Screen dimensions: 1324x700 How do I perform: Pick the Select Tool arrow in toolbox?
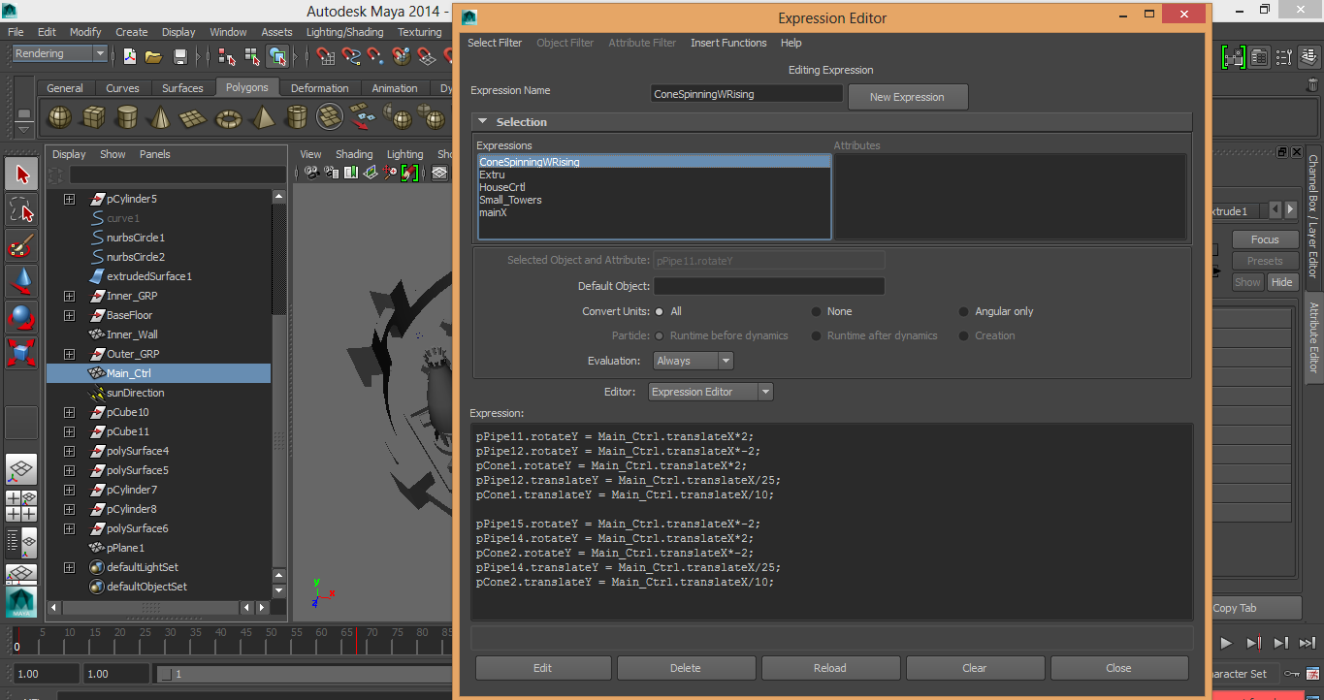click(21, 175)
